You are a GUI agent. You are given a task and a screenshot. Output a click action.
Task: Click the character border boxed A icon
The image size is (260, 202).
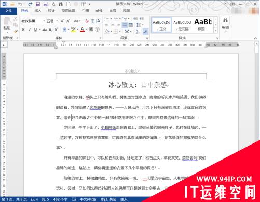(99, 21)
